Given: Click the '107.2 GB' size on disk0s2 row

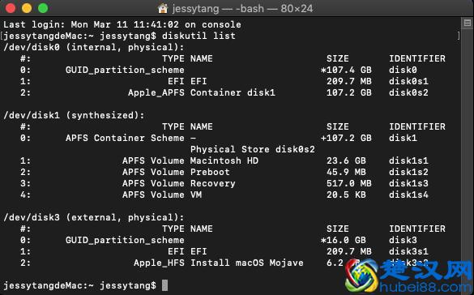Looking at the screenshot, I should [349, 92].
